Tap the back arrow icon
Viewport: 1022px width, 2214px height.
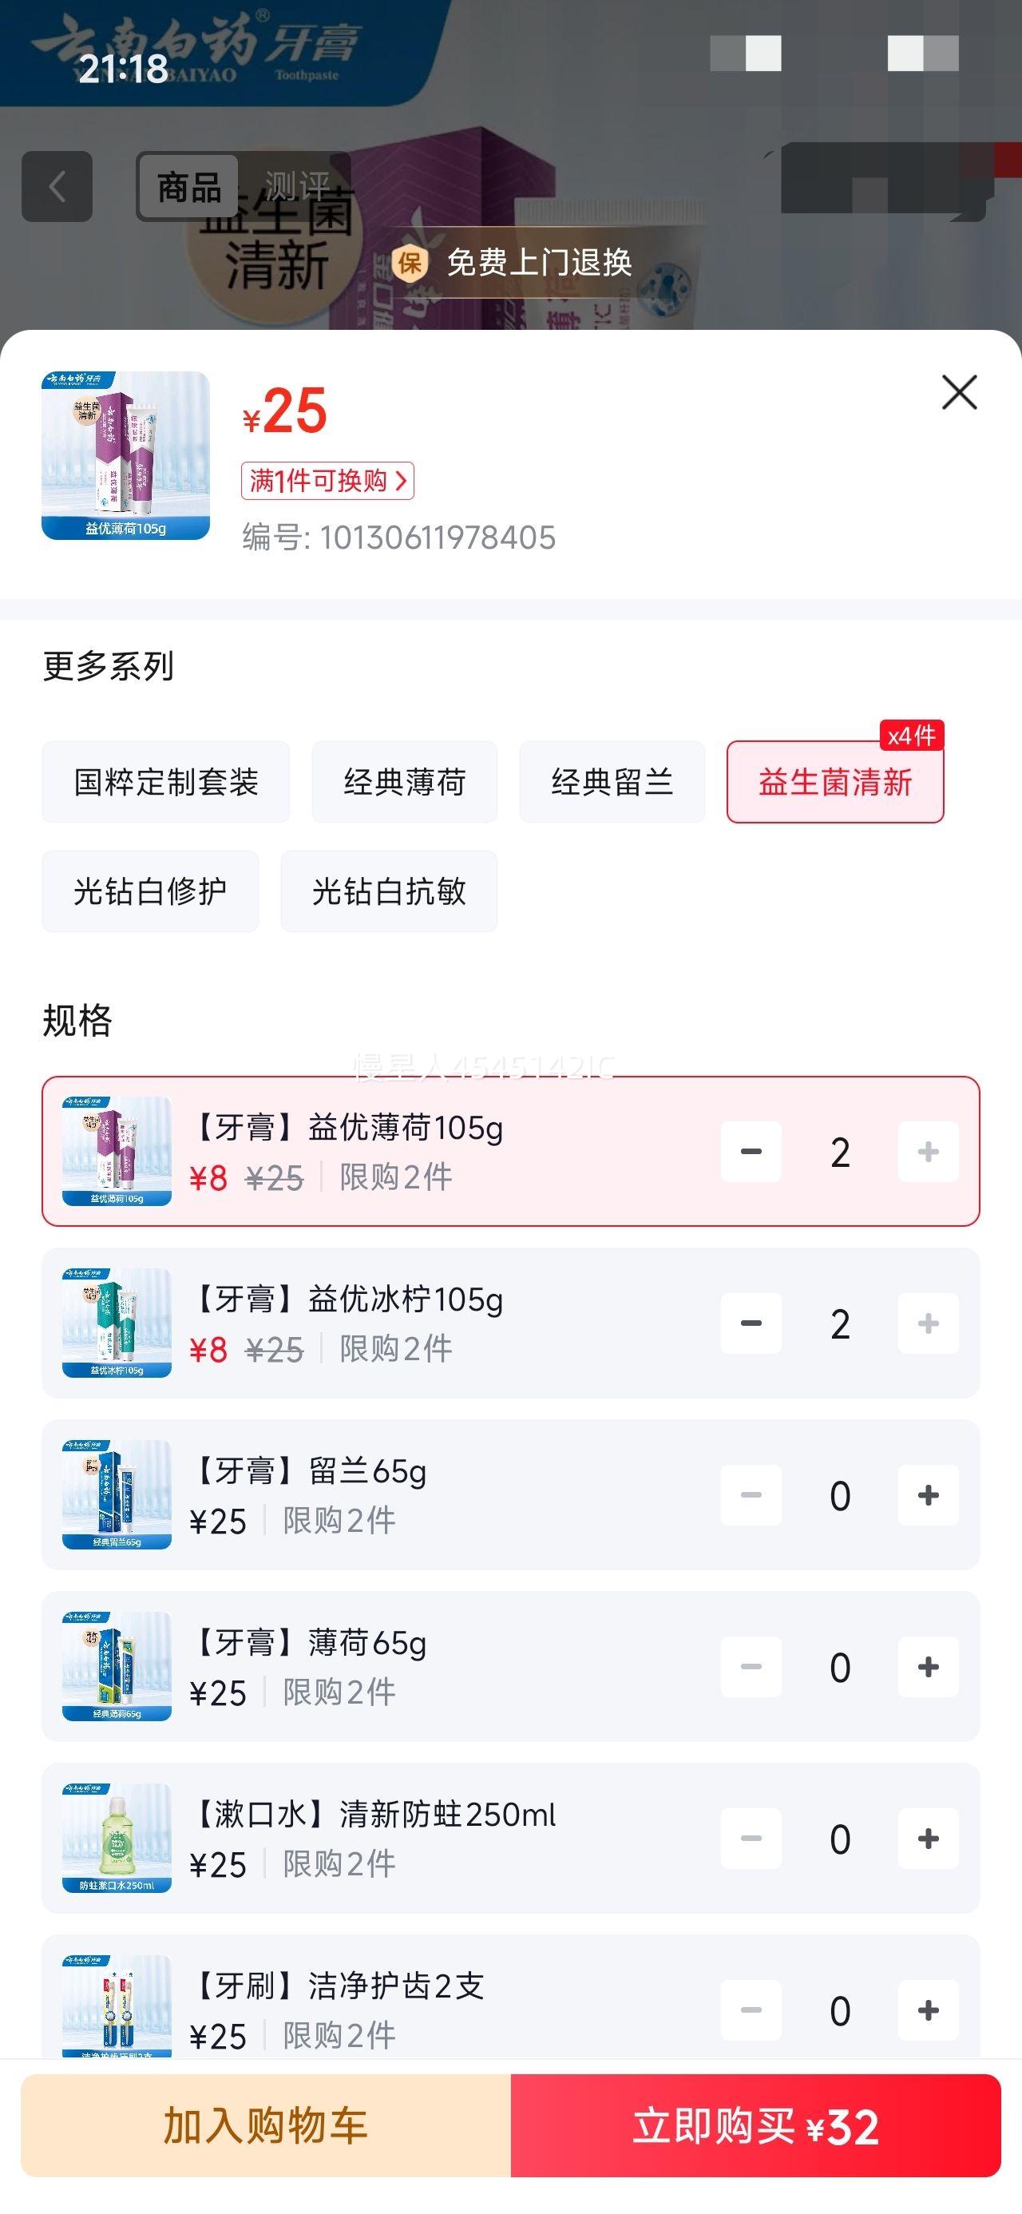[x=57, y=187]
